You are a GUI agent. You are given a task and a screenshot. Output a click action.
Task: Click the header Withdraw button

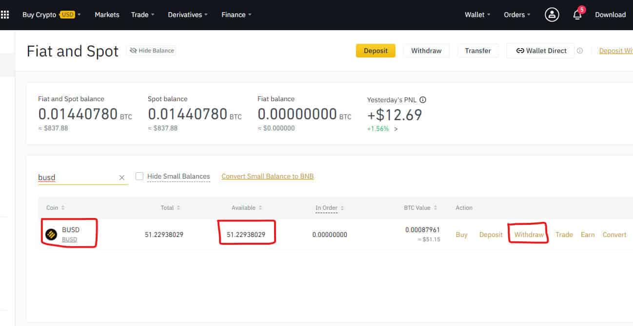tap(426, 51)
